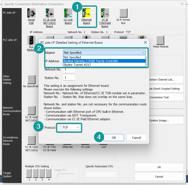Choose Multiple CPU number 1
188x185 pixels.
point(29,173)
